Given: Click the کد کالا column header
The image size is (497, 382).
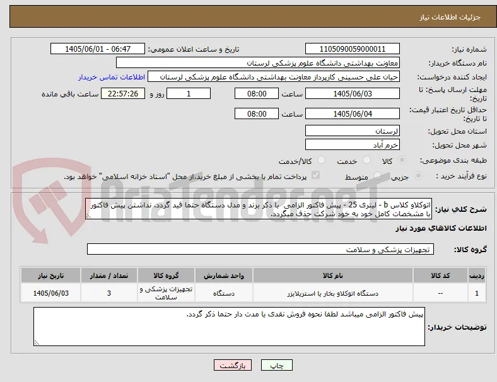Looking at the screenshot, I should click(x=440, y=275).
